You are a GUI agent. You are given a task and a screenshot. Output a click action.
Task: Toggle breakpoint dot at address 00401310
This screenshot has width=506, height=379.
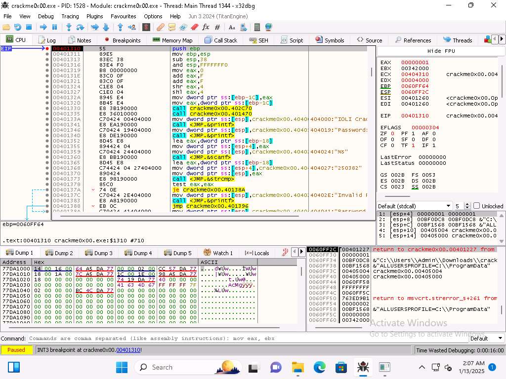pos(47,49)
